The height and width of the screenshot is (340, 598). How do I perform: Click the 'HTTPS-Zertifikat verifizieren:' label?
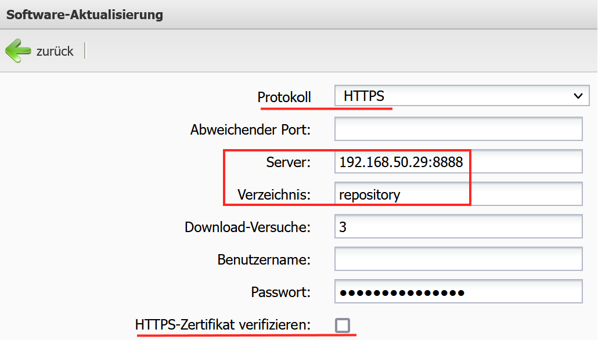223,325
